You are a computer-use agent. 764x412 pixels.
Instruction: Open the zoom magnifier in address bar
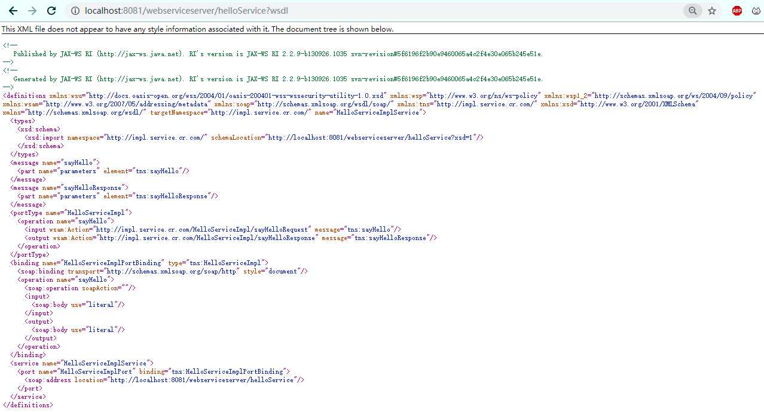pyautogui.click(x=692, y=11)
